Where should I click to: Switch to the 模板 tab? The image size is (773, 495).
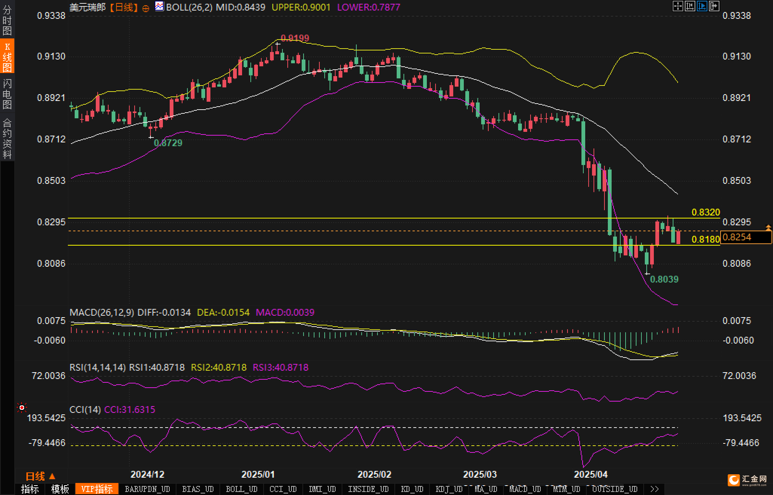60,489
